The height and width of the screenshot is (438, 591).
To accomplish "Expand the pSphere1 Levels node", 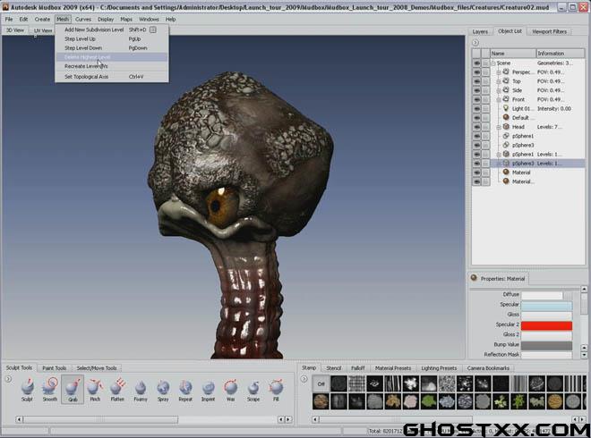I will tap(499, 155).
